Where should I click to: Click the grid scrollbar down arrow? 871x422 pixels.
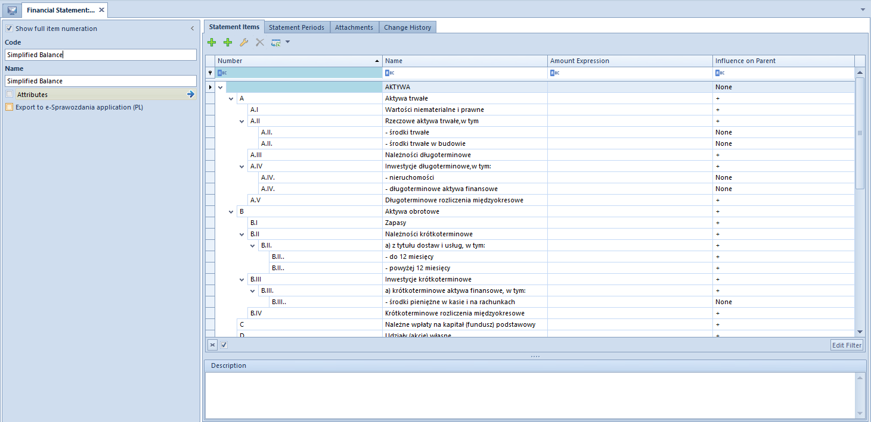(x=860, y=332)
